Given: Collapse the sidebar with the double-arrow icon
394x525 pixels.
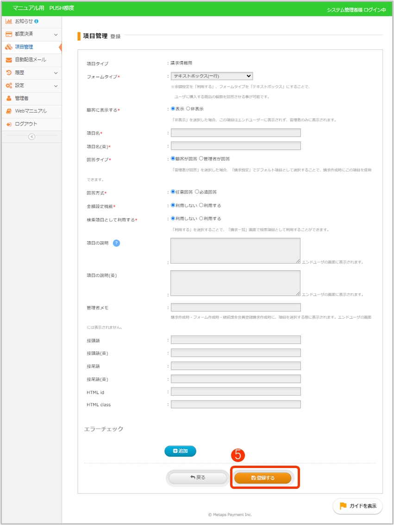Looking at the screenshot, I should point(31,136).
